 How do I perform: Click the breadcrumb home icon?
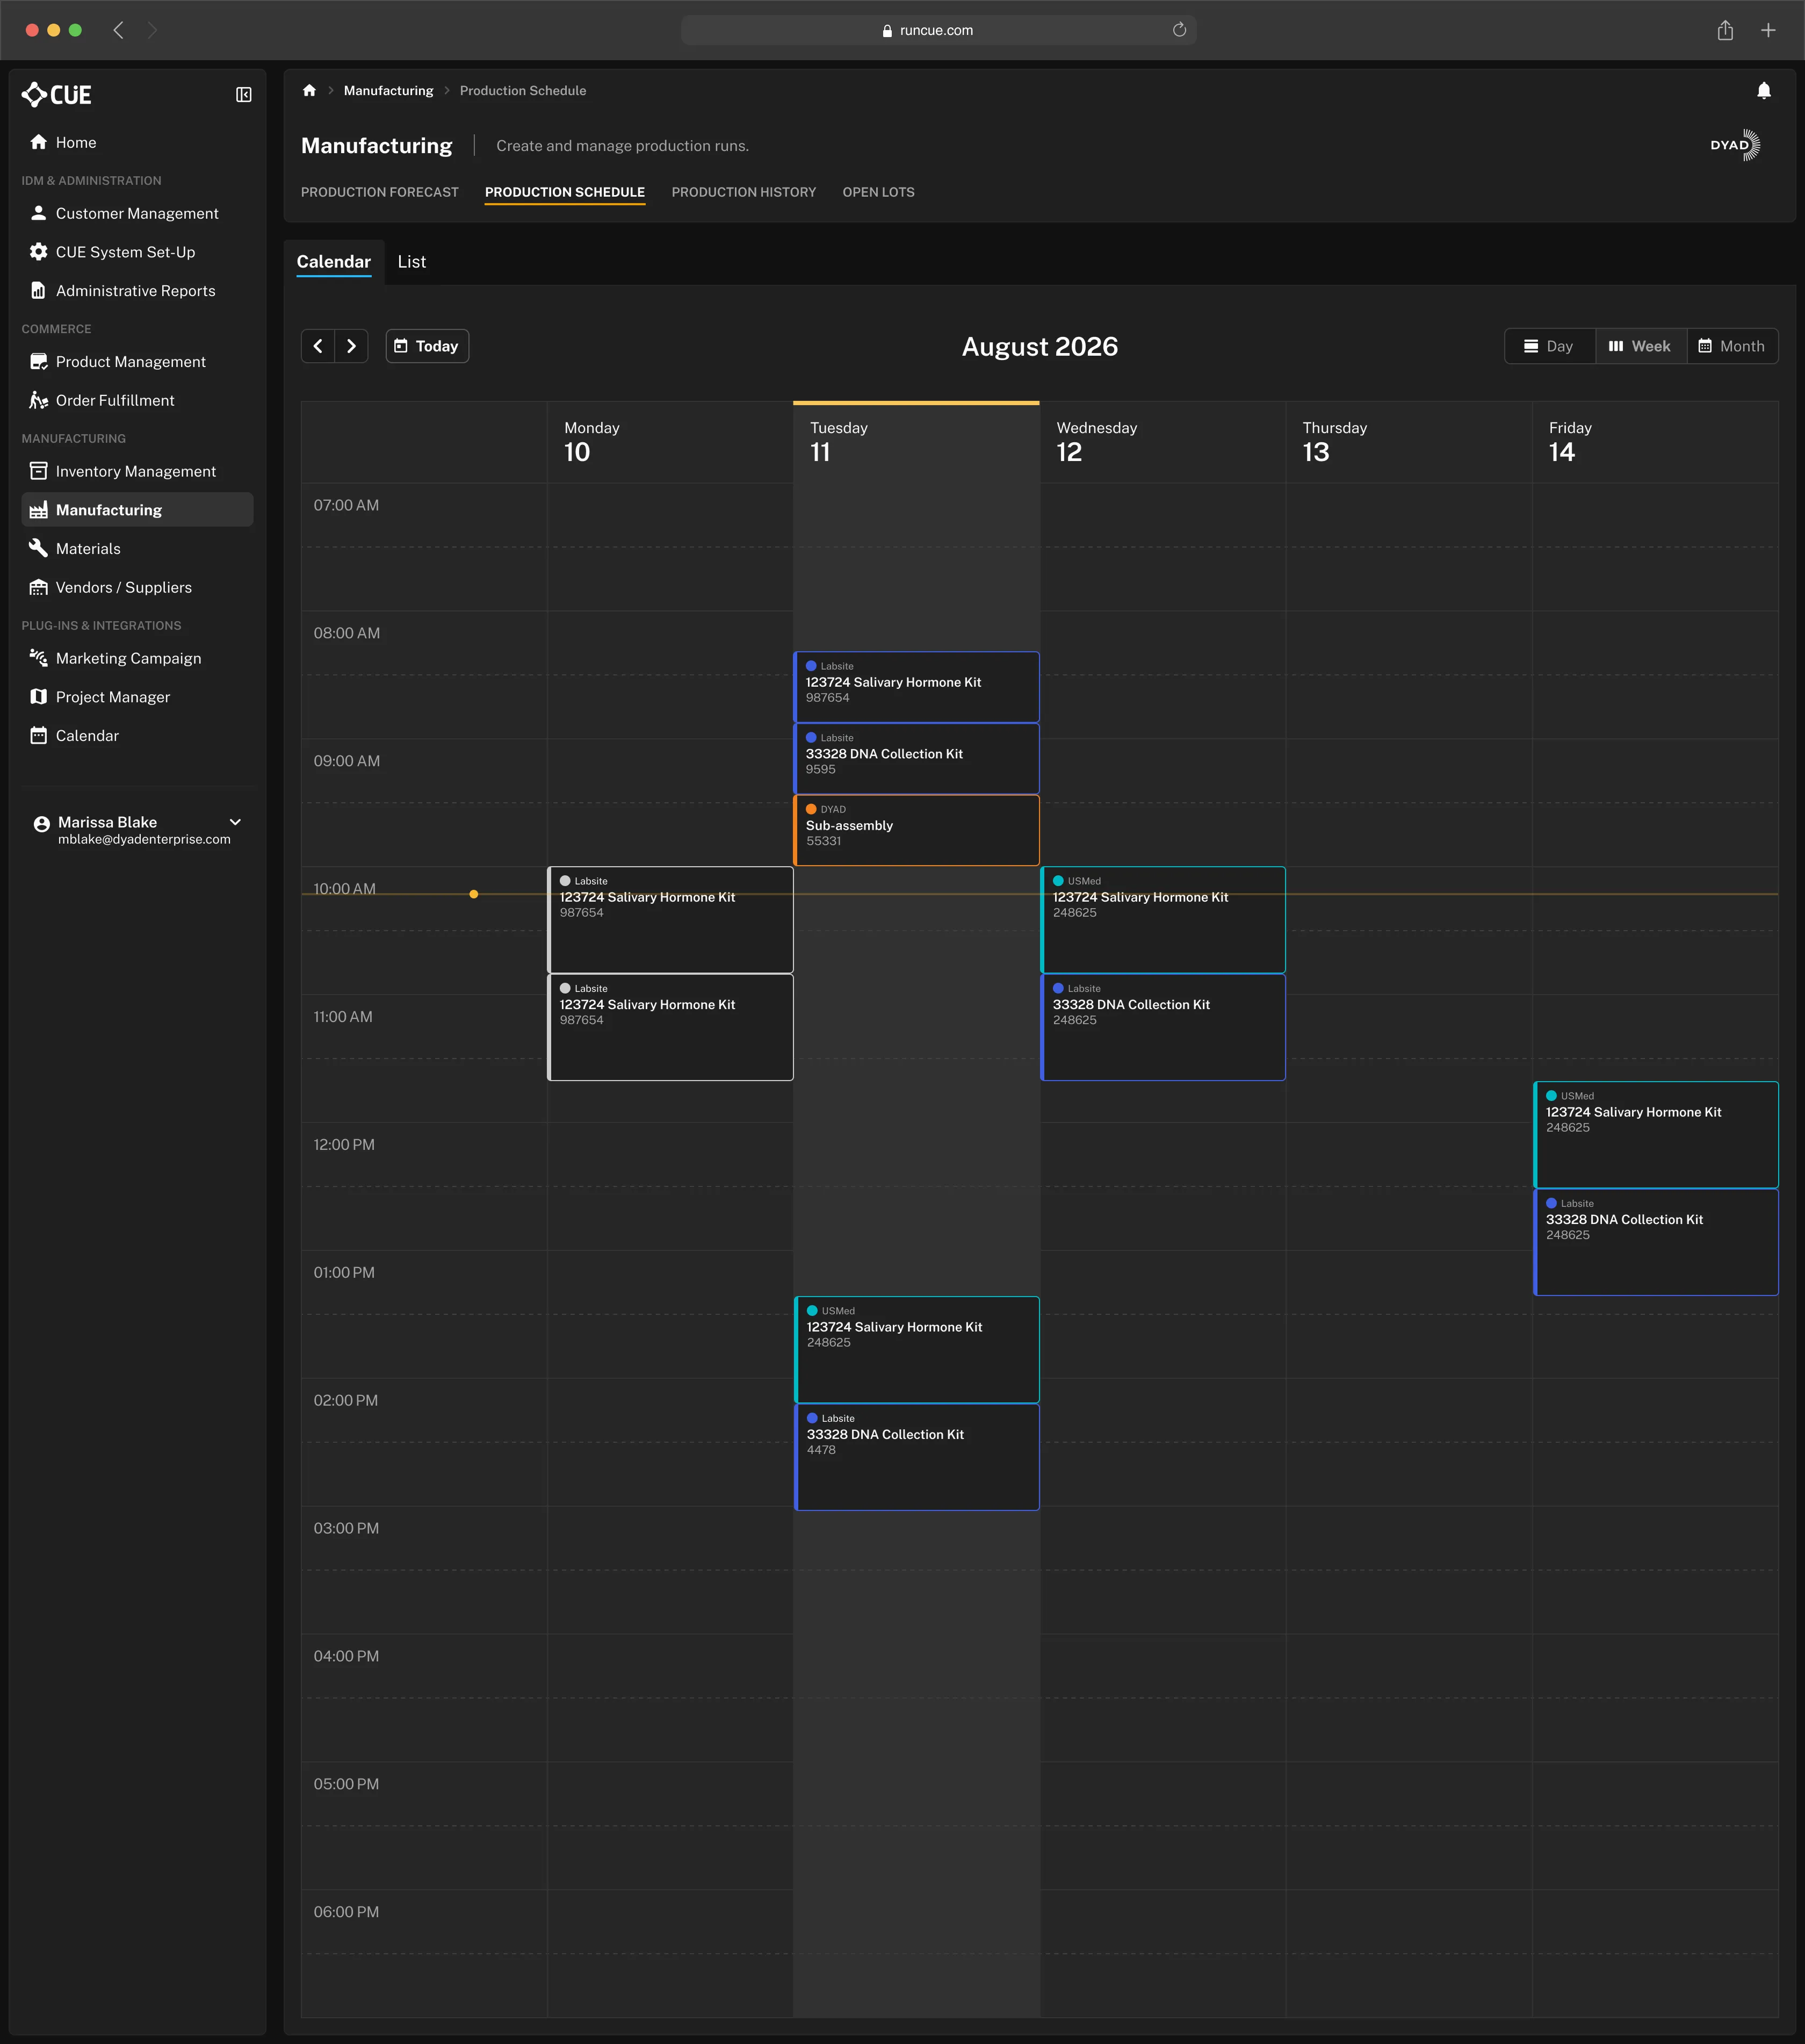coord(309,90)
